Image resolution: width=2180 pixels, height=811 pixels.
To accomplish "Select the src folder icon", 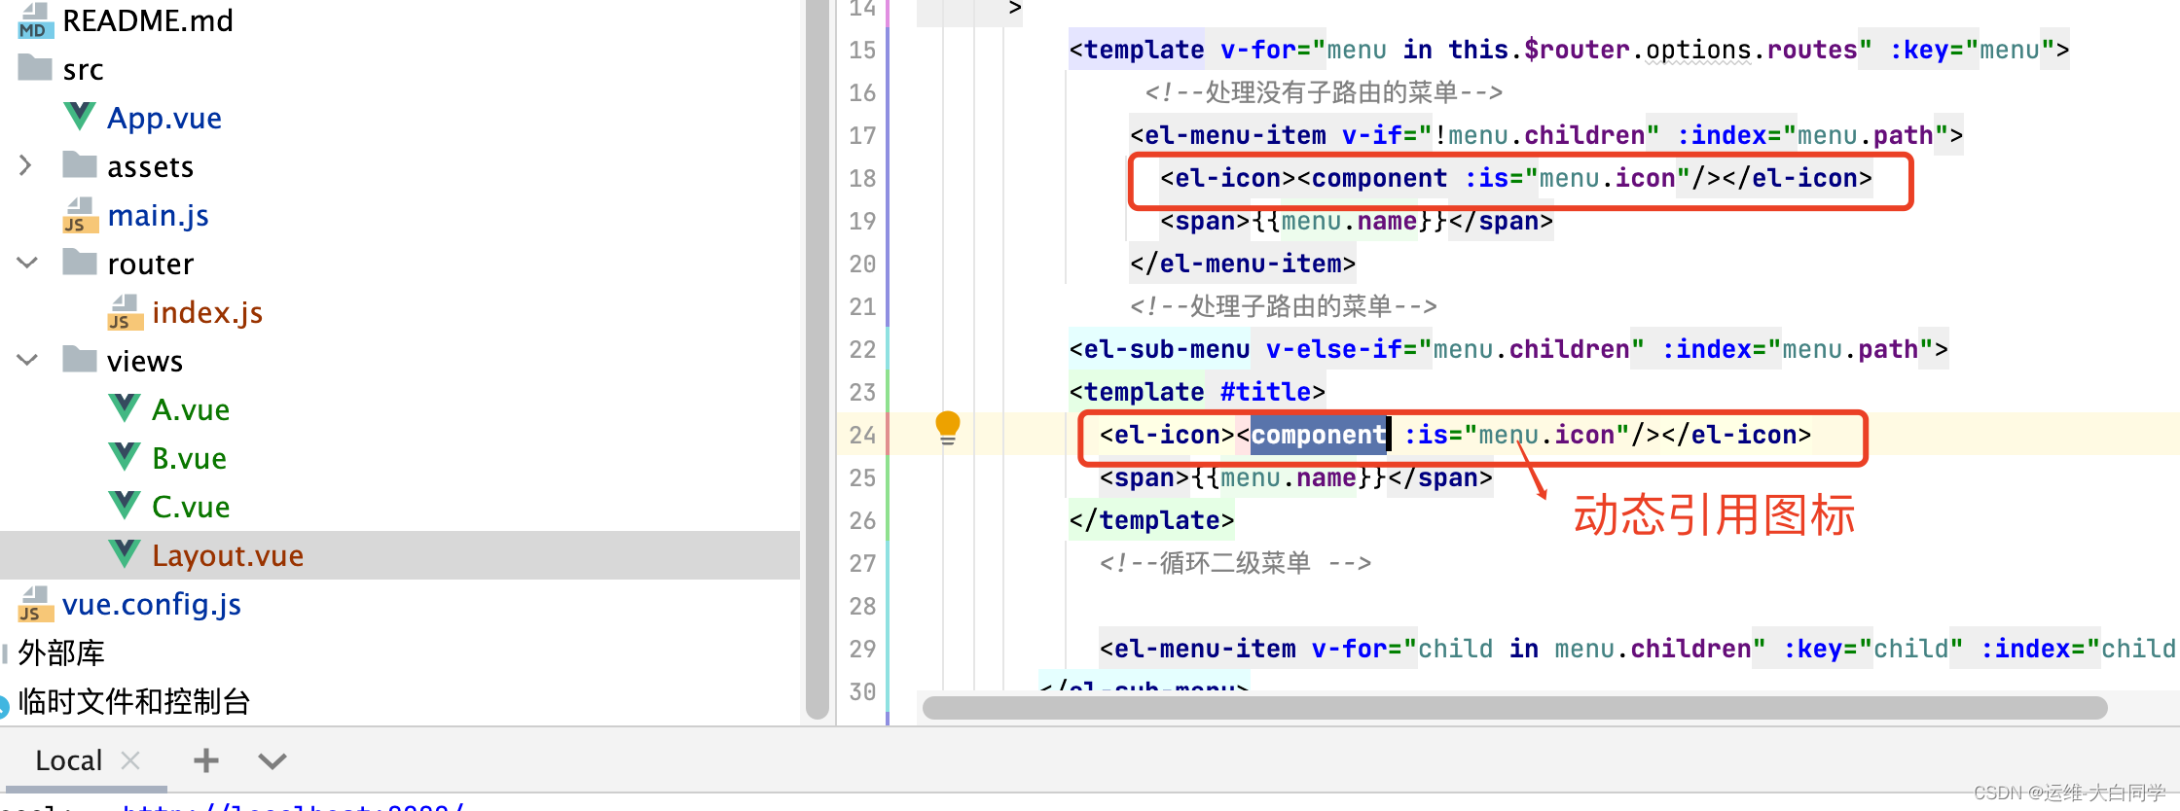I will pyautogui.click(x=35, y=68).
